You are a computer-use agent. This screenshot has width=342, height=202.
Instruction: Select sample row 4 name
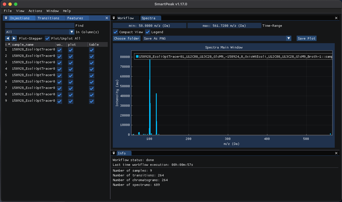[33, 69]
